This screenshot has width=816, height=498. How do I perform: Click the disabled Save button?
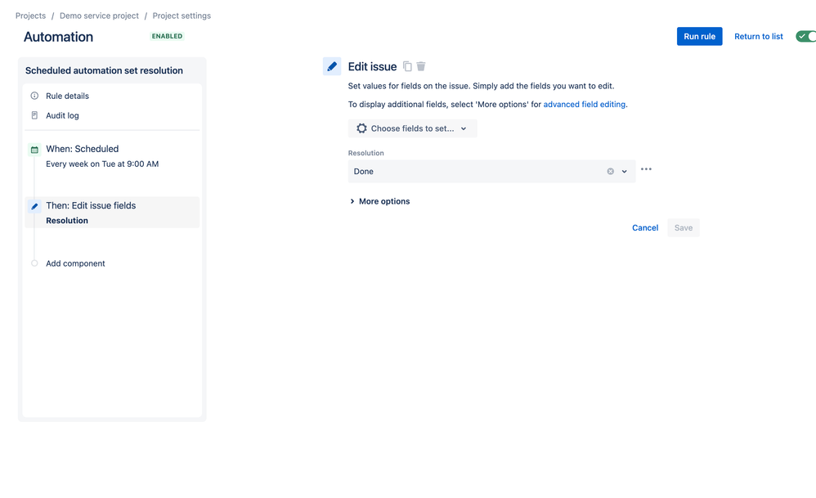coord(684,228)
